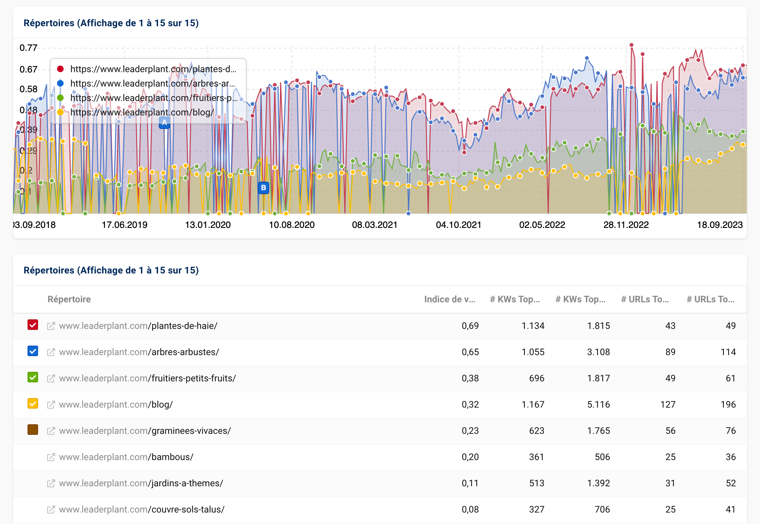760x524 pixels.
Task: Sort by last # URLs To... column
Action: coord(710,299)
